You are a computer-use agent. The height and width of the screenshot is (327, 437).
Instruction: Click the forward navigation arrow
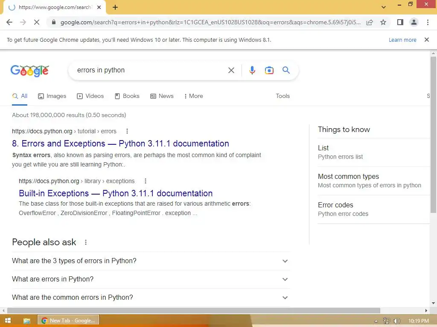pos(23,22)
